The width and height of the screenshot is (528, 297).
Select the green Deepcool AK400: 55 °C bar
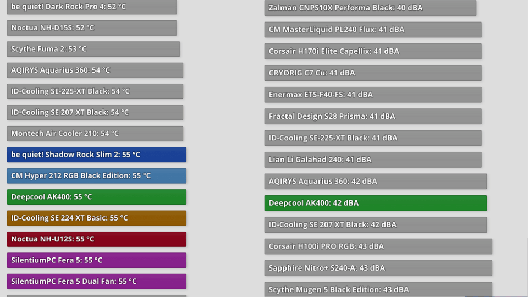tap(97, 197)
